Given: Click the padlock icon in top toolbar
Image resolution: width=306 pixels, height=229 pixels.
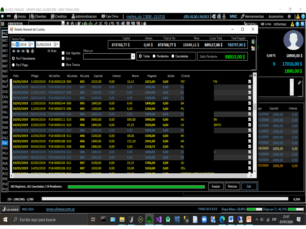Looking at the screenshot, I should coord(224,17).
